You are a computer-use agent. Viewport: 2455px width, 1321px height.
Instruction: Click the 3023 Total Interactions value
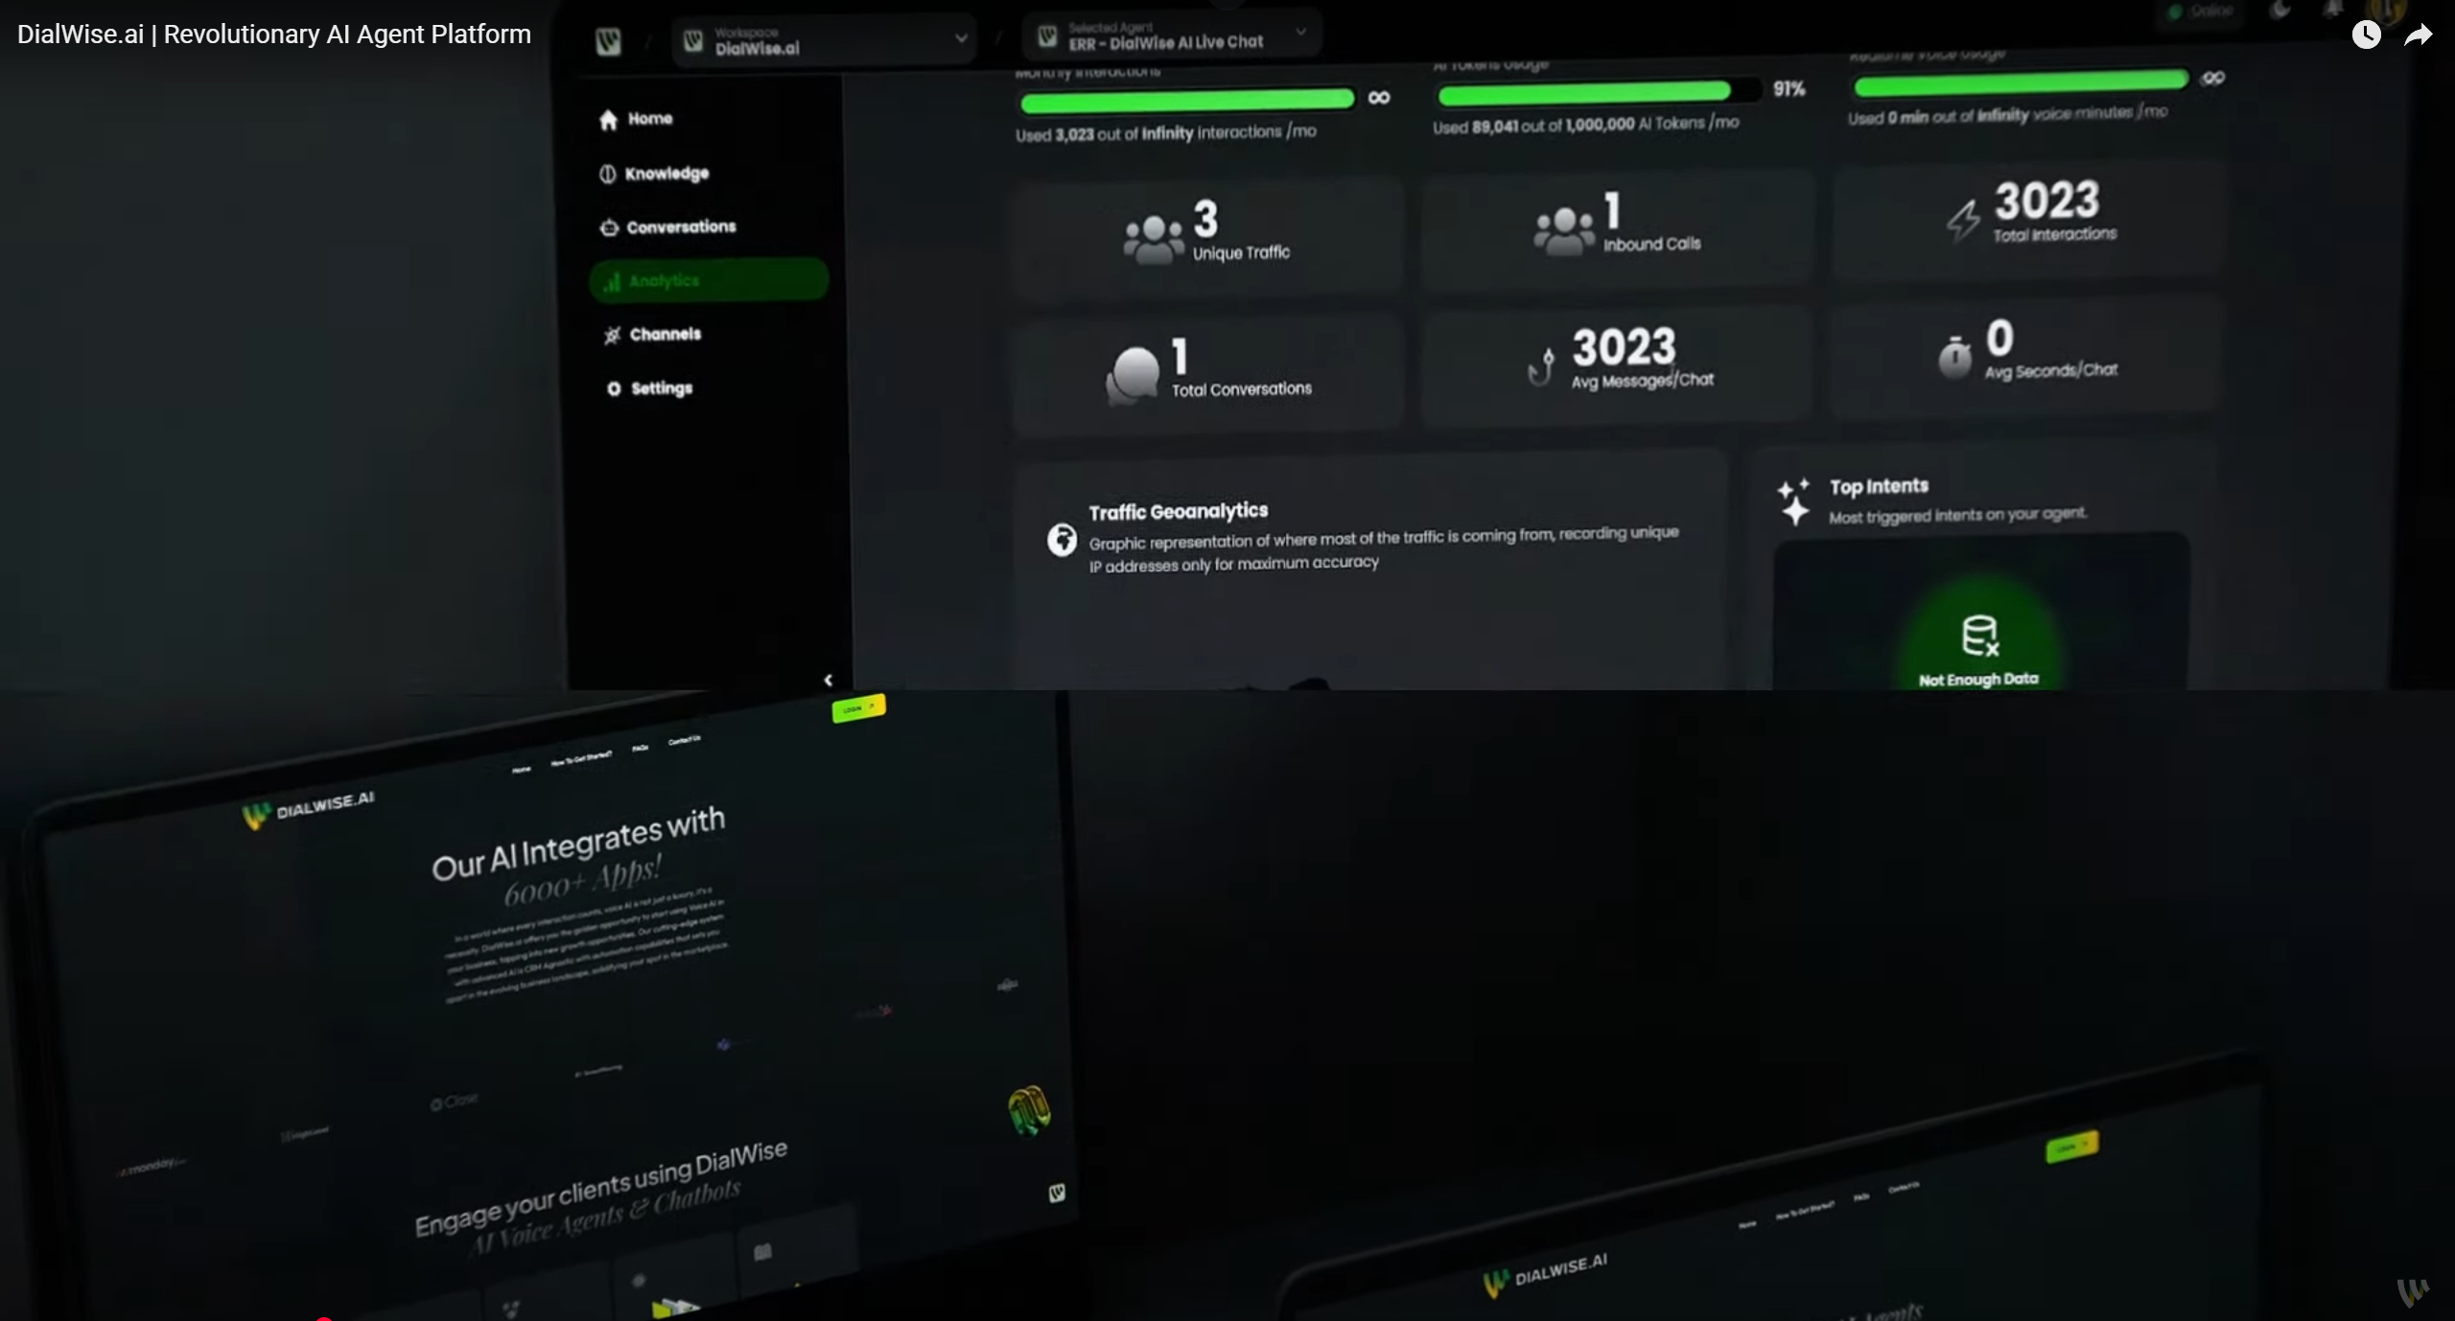pyautogui.click(x=2047, y=200)
